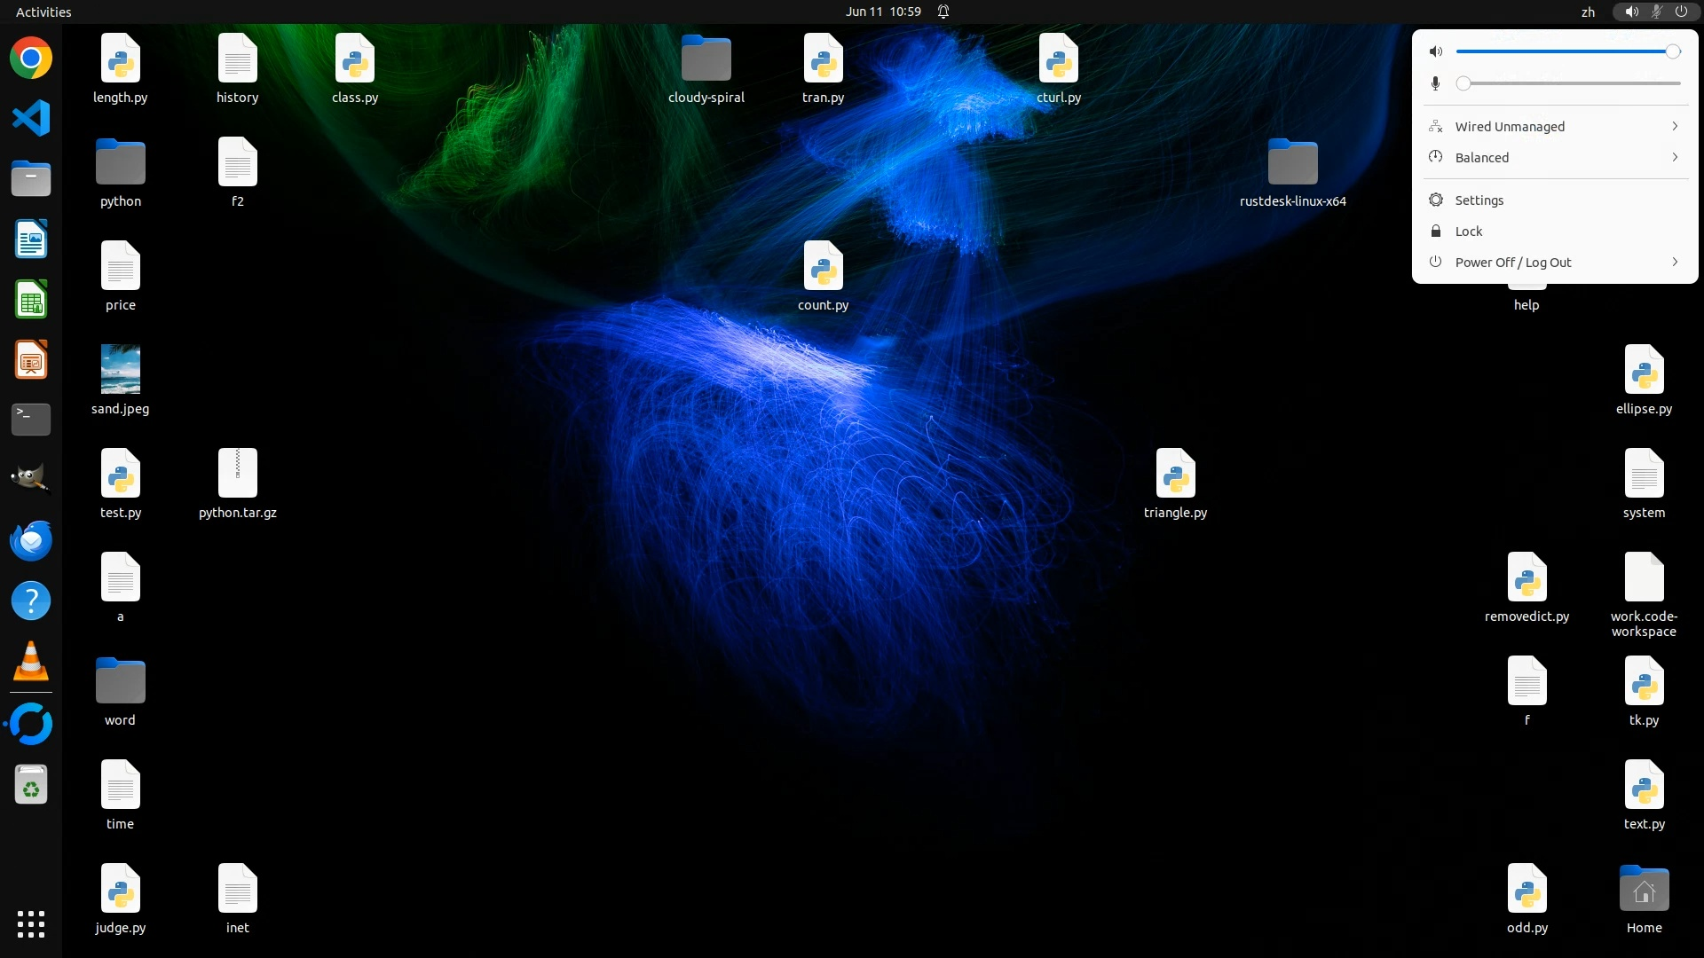The image size is (1704, 958).
Task: Select Lock in the system menu
Action: tap(1468, 232)
